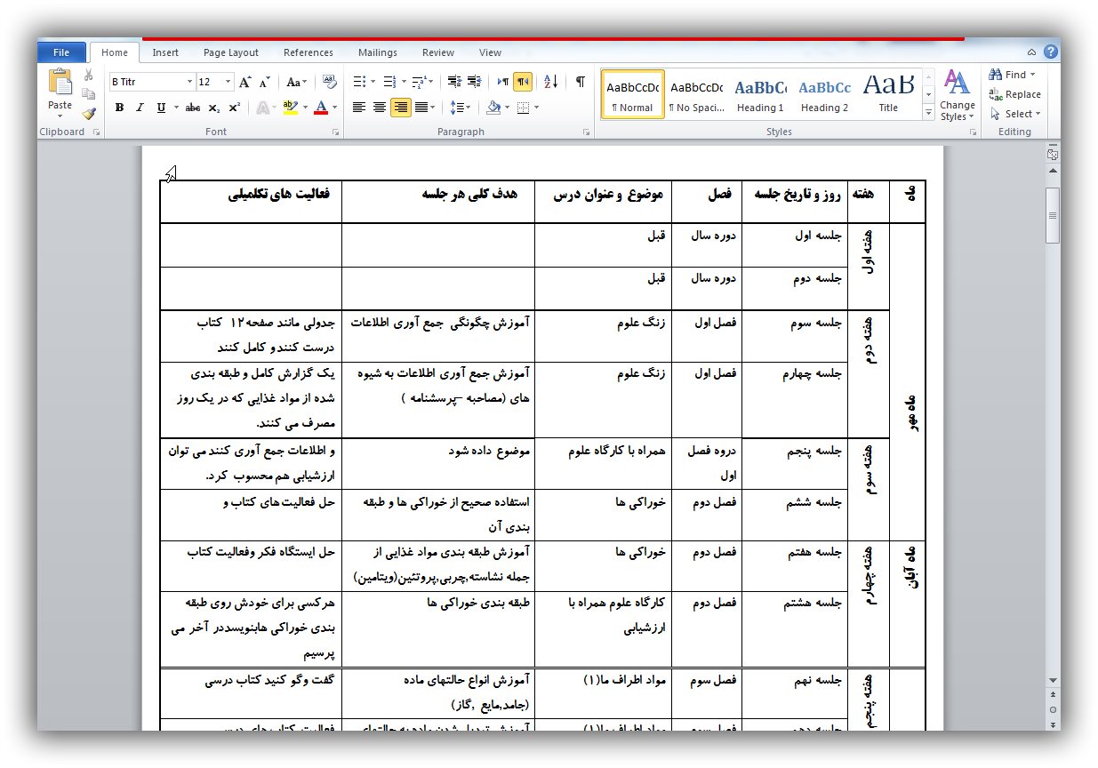This screenshot has width=1098, height=768.
Task: Switch to the Page Layout tab
Action: [231, 52]
